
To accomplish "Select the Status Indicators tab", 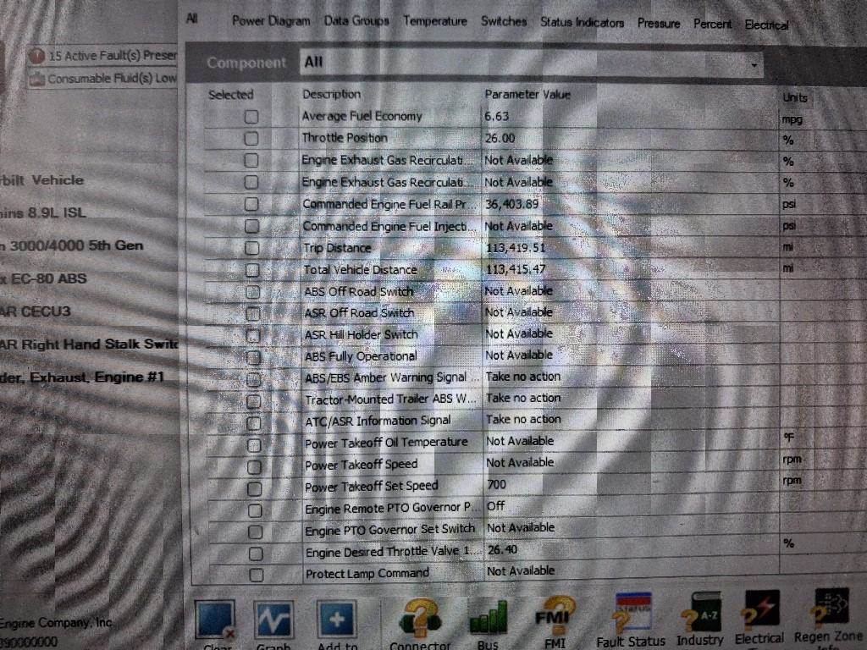I will point(582,22).
